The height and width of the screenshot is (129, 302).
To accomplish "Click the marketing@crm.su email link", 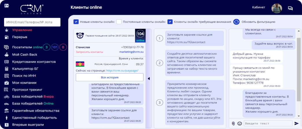I will (x=131, y=52).
